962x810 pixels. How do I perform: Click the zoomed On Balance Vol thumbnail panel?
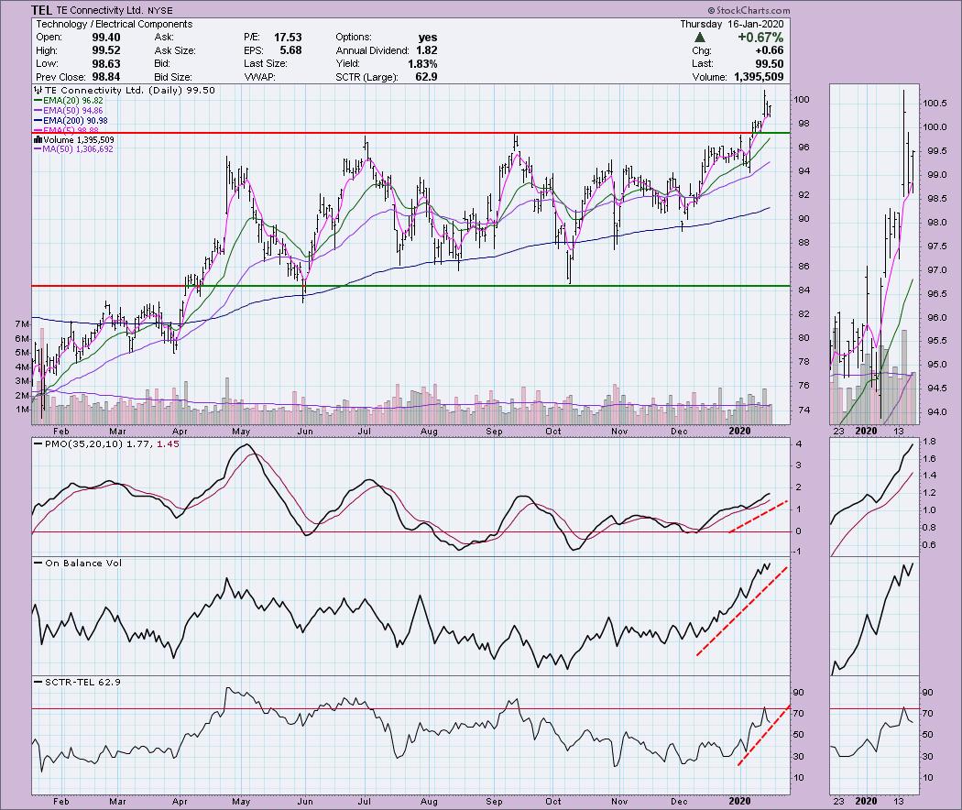click(x=874, y=616)
